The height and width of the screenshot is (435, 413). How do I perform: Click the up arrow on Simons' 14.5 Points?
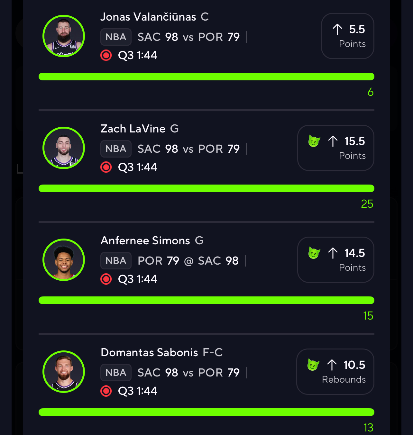click(333, 253)
